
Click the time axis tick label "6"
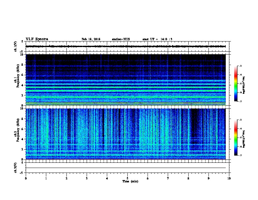(x=148, y=178)
